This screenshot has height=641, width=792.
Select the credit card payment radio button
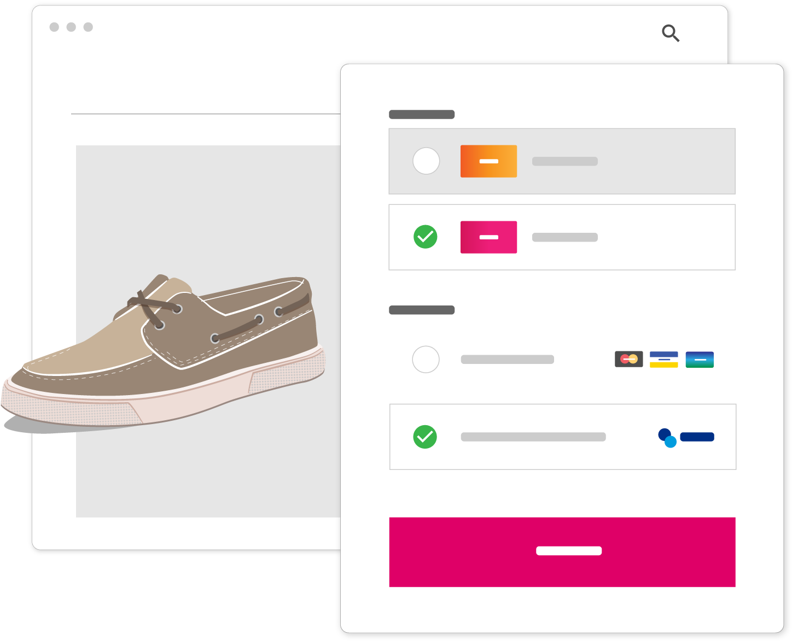click(426, 360)
